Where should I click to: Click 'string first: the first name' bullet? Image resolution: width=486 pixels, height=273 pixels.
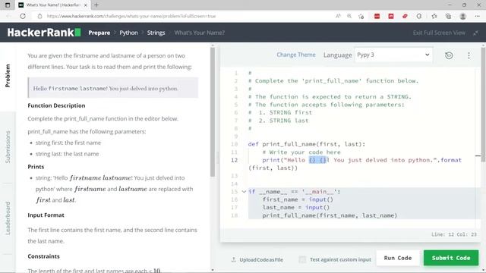click(x=68, y=143)
